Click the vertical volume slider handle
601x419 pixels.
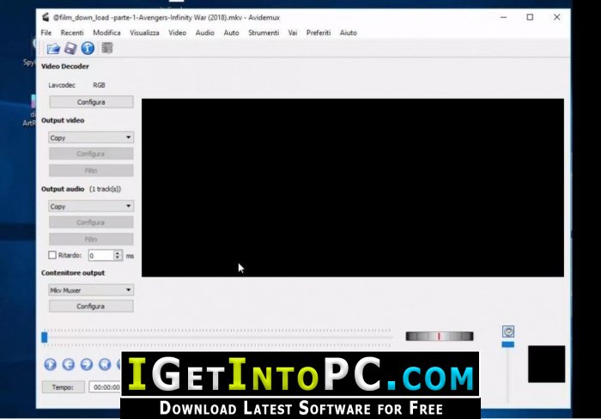[508, 344]
